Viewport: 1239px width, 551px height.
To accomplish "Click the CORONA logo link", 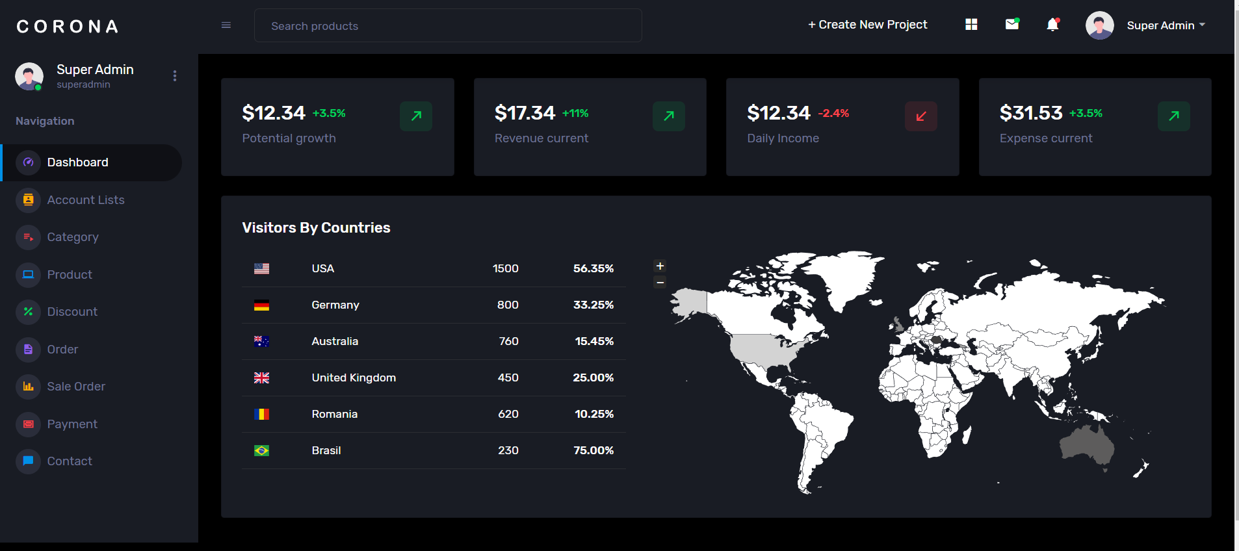I will tap(68, 27).
